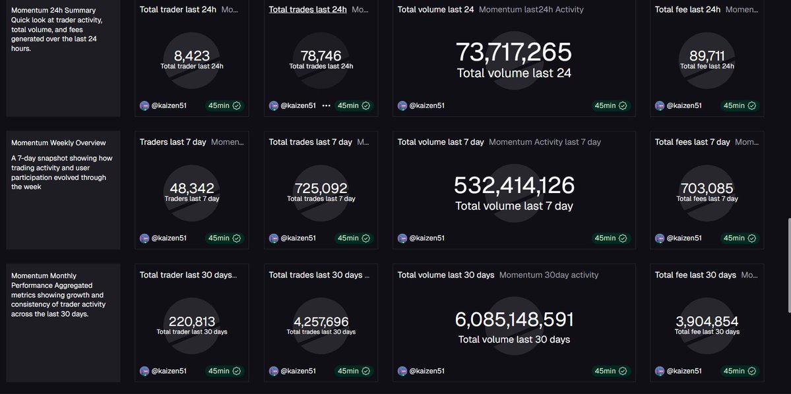Click the author avatar on Total volume last 24 card

(402, 106)
